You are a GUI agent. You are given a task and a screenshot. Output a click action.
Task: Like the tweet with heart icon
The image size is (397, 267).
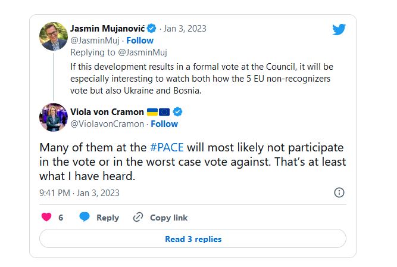click(46, 217)
